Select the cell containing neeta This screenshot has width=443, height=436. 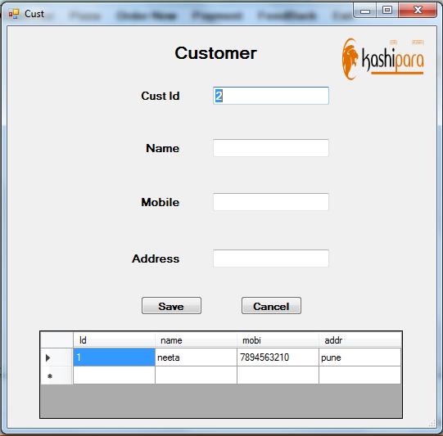tap(196, 357)
